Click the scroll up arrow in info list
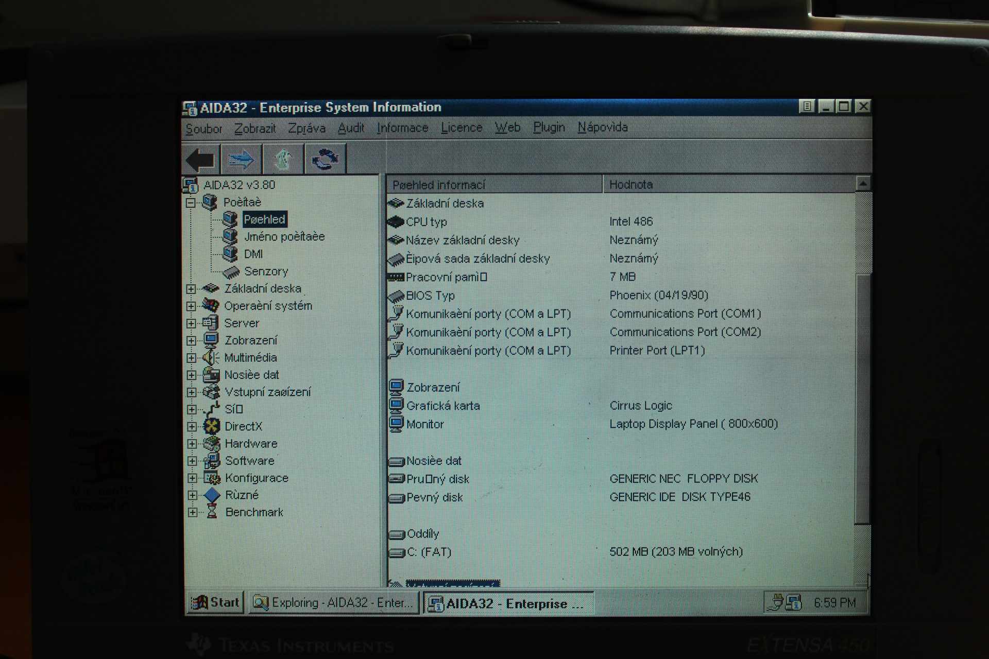The image size is (989, 659). (863, 183)
